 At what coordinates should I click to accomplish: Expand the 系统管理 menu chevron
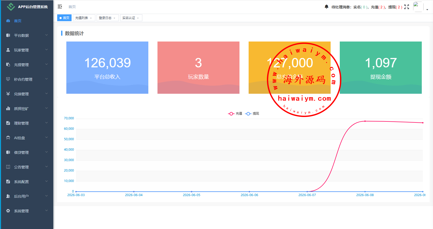click(x=46, y=210)
